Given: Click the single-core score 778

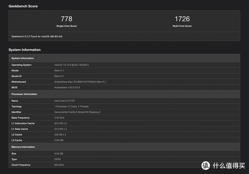Looking at the screenshot, I should [67, 19].
